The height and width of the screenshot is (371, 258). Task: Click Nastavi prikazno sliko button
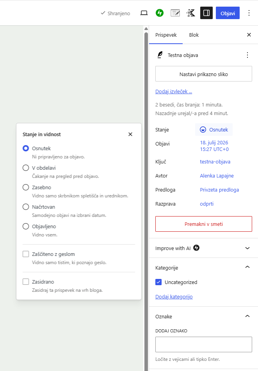click(x=204, y=74)
